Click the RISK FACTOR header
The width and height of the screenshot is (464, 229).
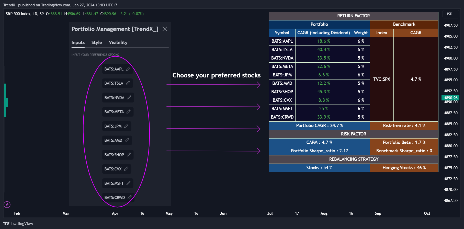pos(353,134)
